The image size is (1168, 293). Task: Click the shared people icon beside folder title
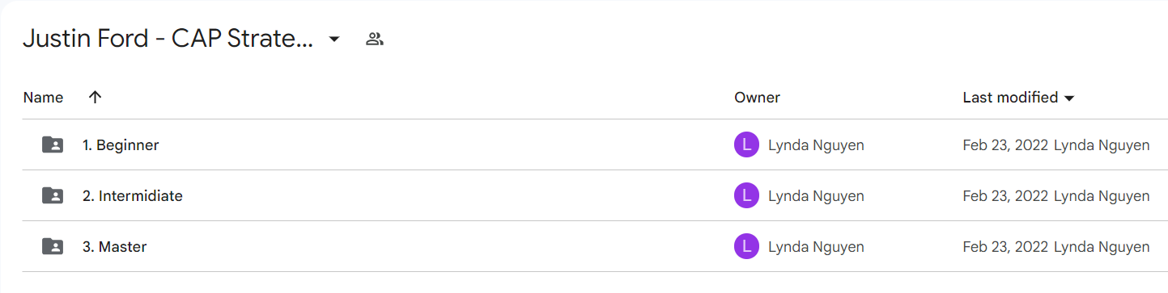point(374,39)
